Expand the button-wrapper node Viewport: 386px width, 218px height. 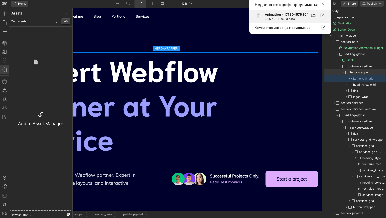click(346, 207)
